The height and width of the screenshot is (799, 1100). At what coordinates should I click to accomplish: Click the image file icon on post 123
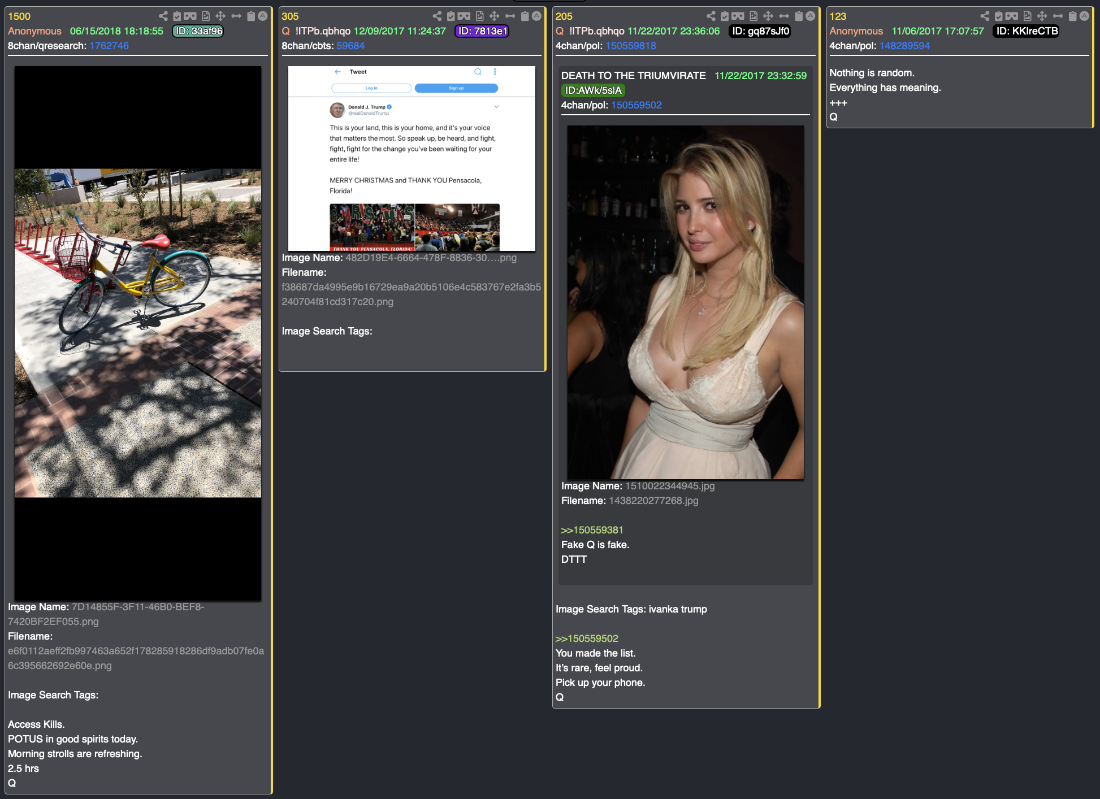tap(1027, 16)
